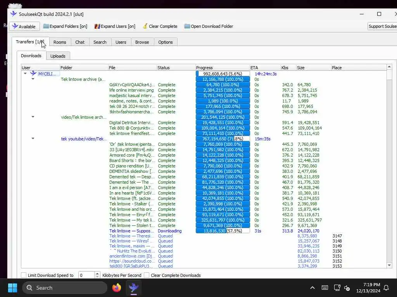Click the bird icon next to MYCELI user

[33, 73]
